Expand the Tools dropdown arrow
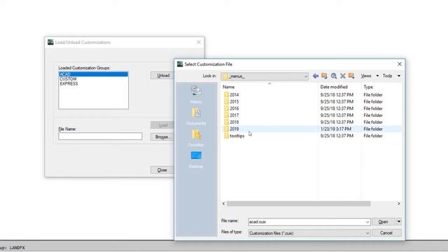 pyautogui.click(x=399, y=76)
